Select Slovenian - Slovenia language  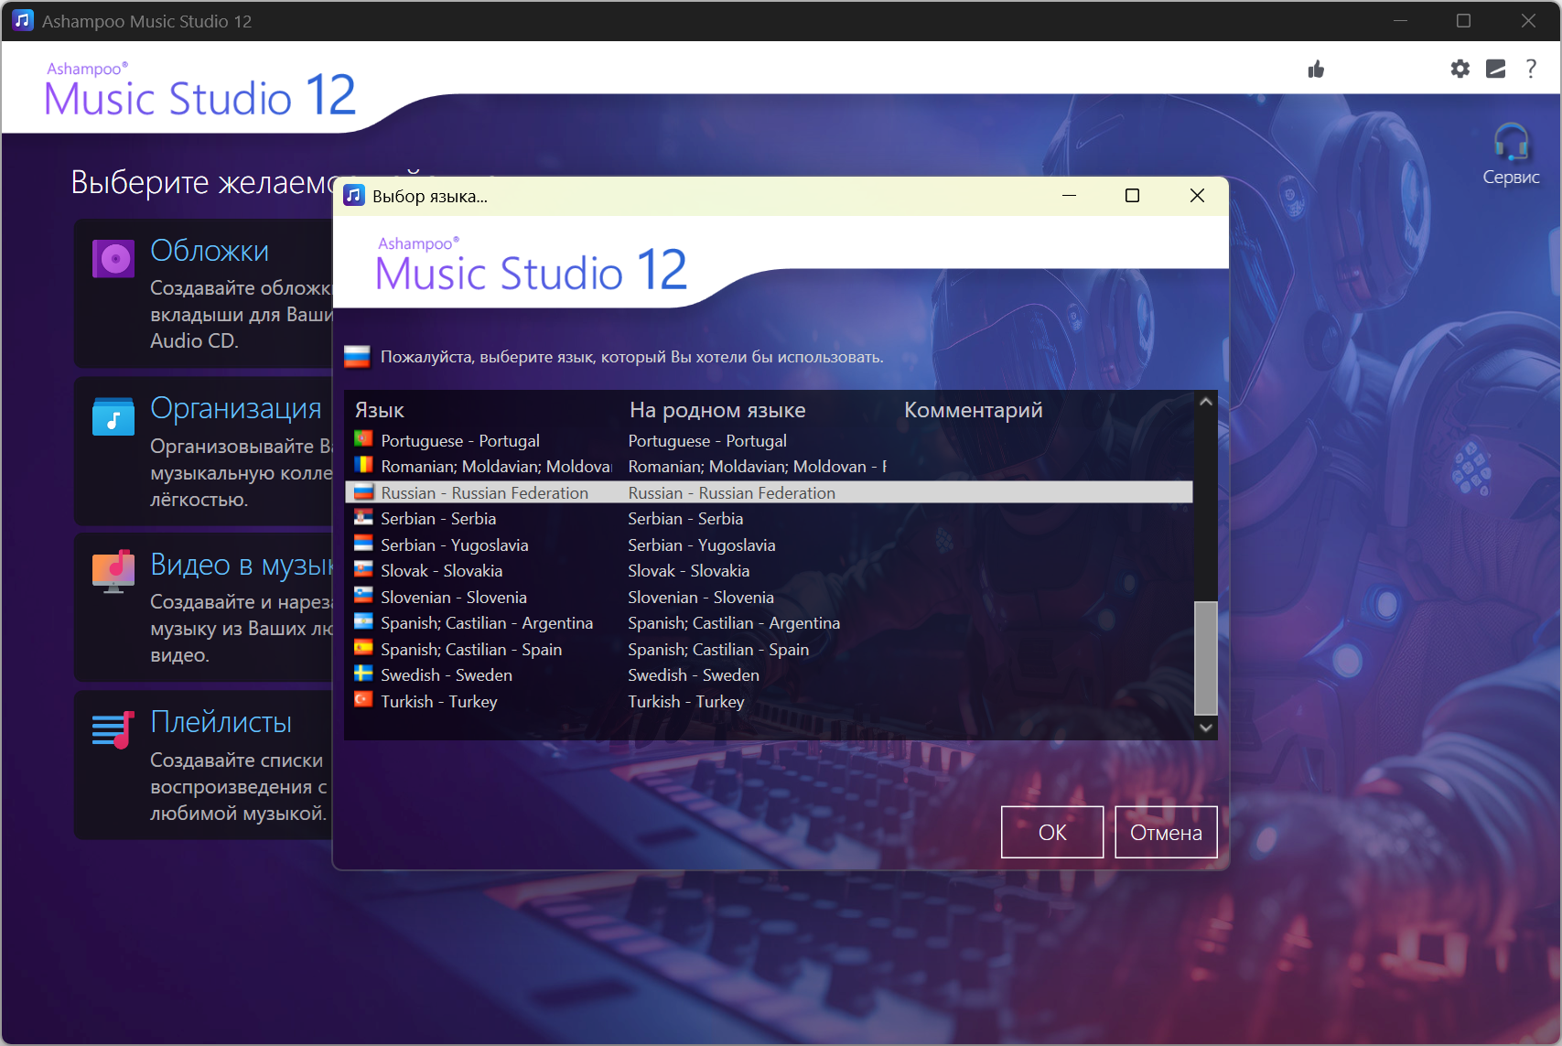(x=454, y=597)
